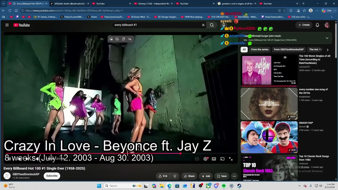The height and width of the screenshot is (190, 338).
Task: Open the SMASH RAP video thumbnail
Action: pos(269,137)
